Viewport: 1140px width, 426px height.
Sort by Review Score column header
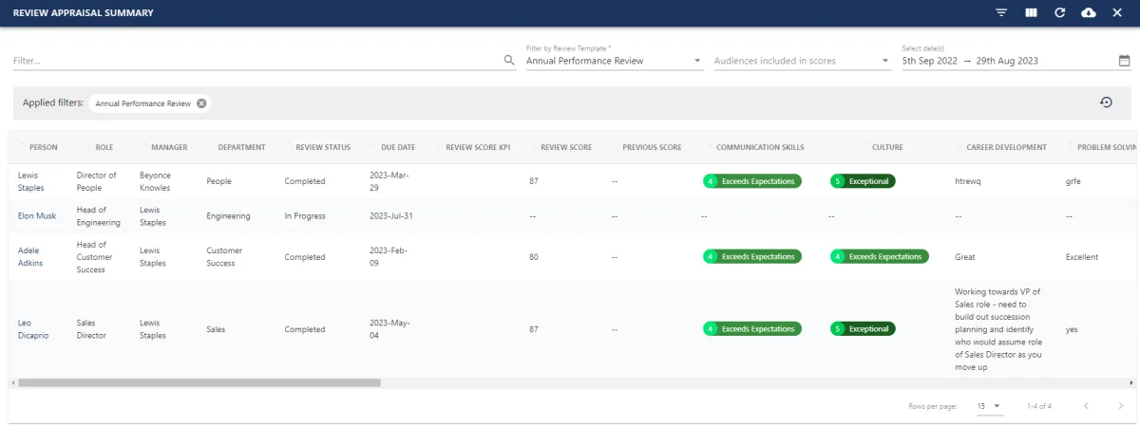coord(566,147)
